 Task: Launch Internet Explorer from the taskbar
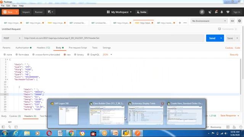[x=16, y=133]
